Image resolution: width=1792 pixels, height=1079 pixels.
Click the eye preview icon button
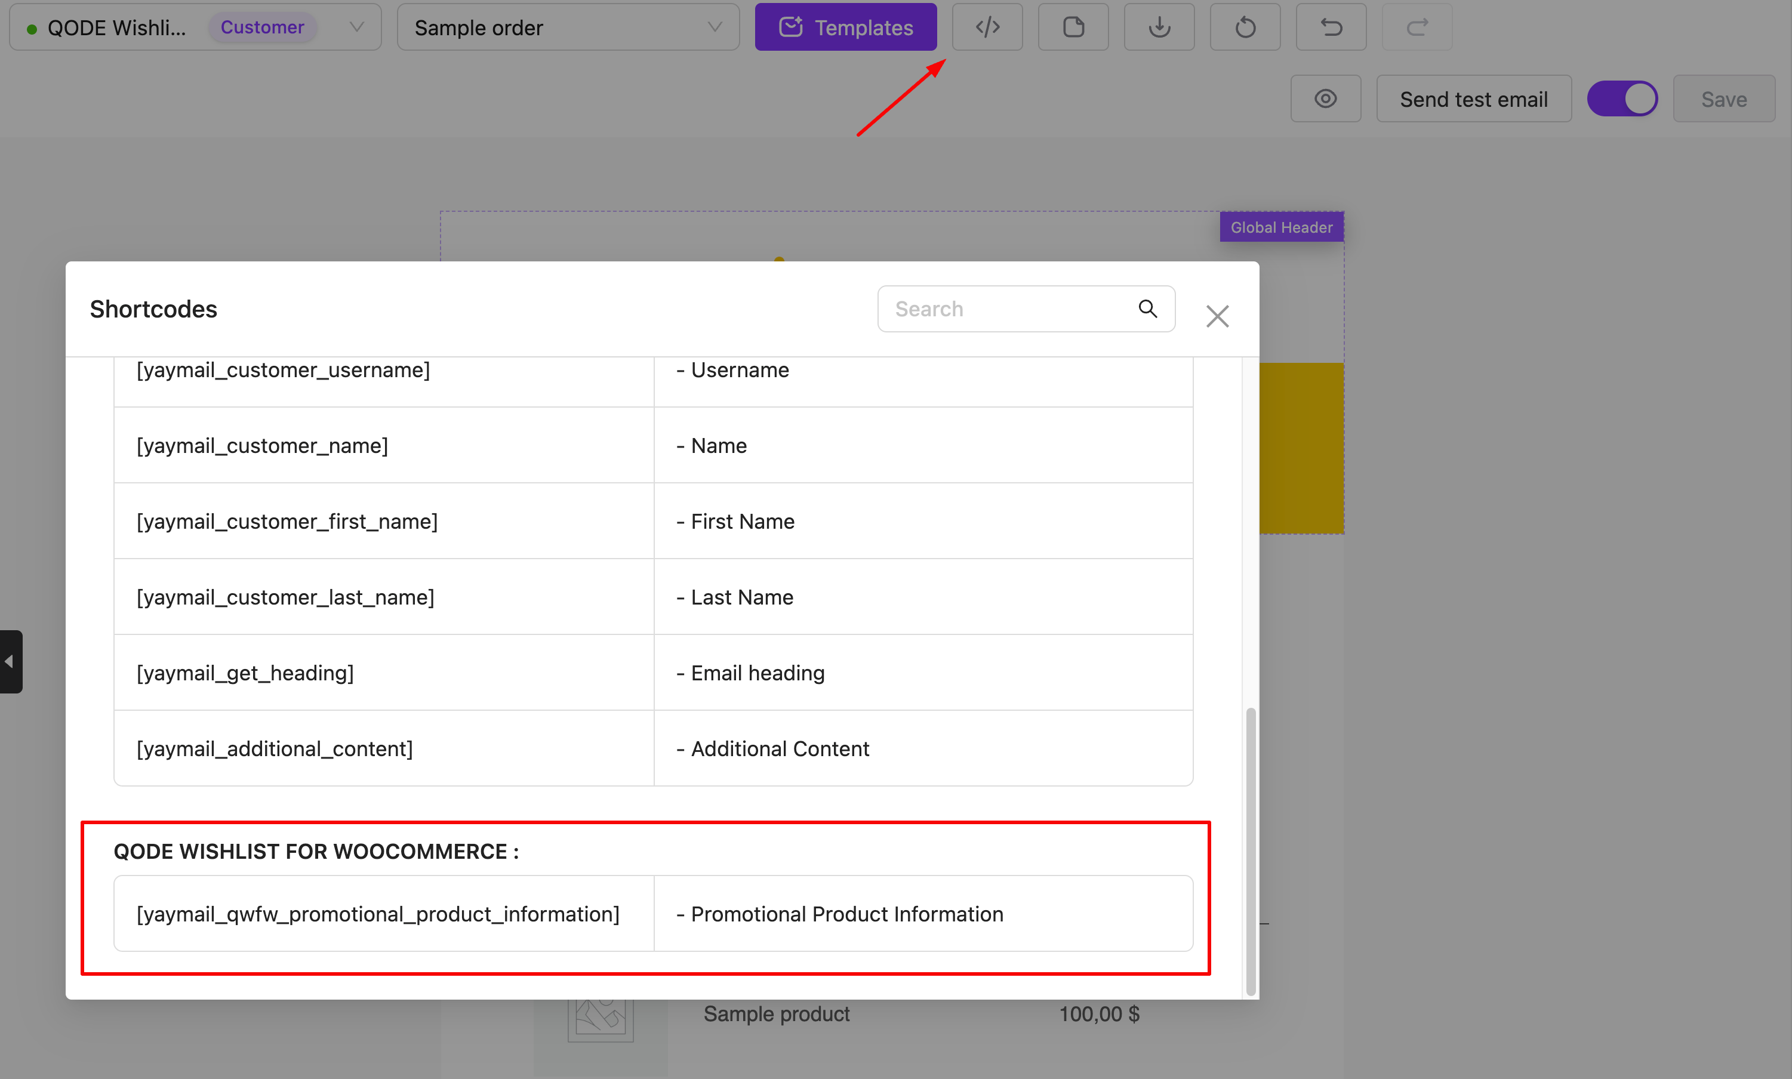coord(1325,98)
